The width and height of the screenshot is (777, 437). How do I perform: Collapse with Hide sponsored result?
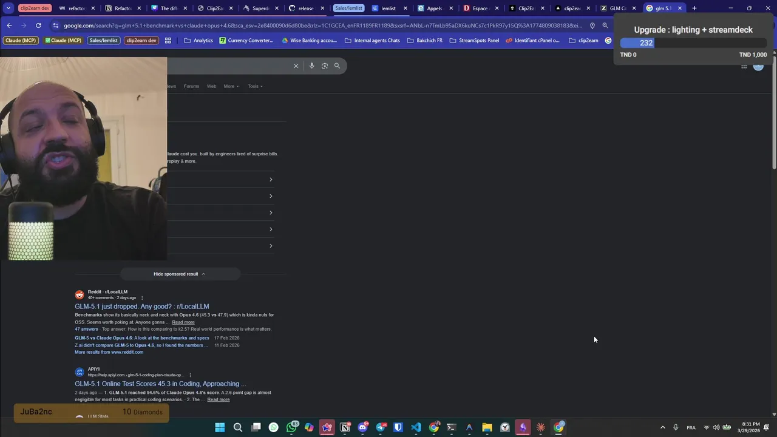coord(179,274)
